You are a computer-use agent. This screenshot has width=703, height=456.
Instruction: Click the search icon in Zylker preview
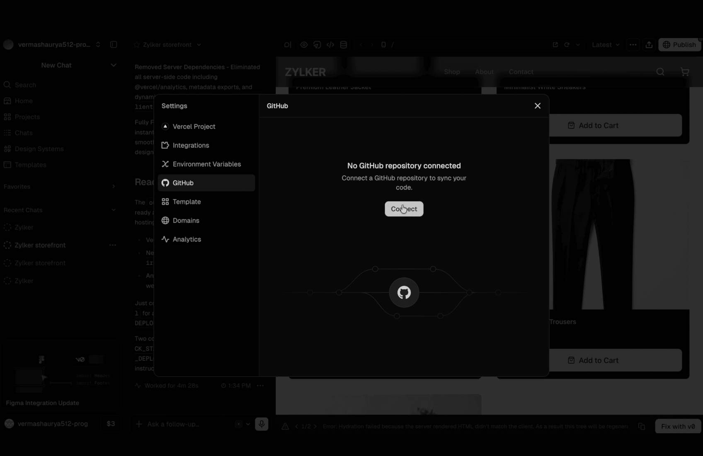pos(660,72)
